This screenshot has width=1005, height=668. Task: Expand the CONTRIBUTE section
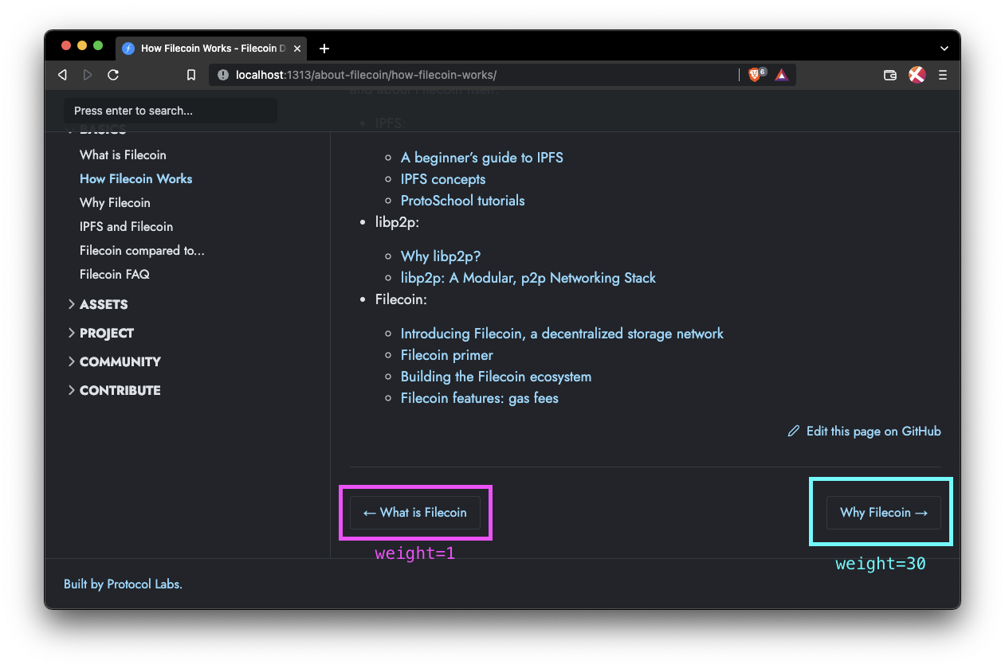click(x=115, y=390)
